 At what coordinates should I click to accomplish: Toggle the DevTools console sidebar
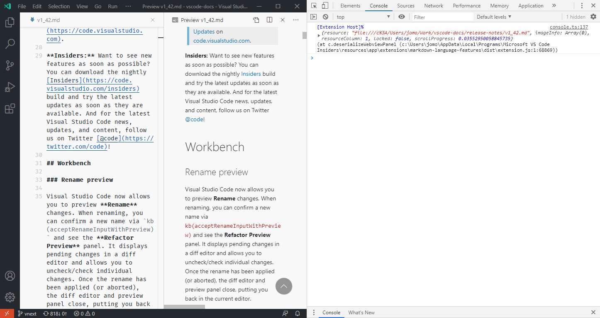pyautogui.click(x=314, y=17)
